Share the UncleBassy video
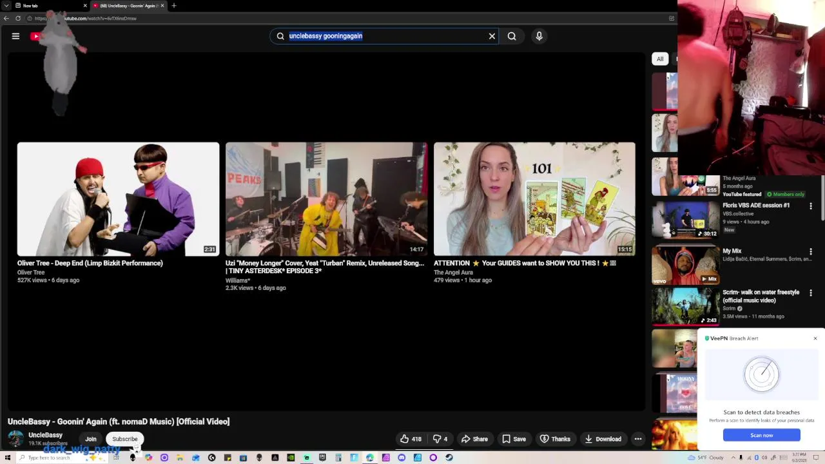 click(474, 439)
